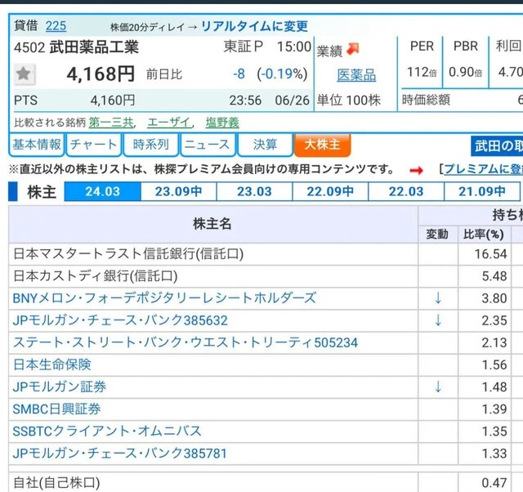Click the 5.48 ratio value

(494, 276)
